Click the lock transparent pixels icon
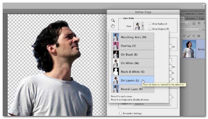Viewport: 208px width, 119px height. [x=184, y=36]
